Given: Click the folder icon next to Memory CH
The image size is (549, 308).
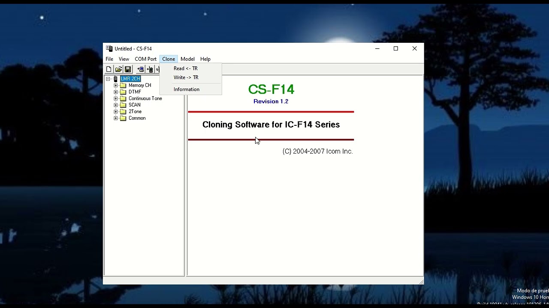Looking at the screenshot, I should [x=123, y=86].
